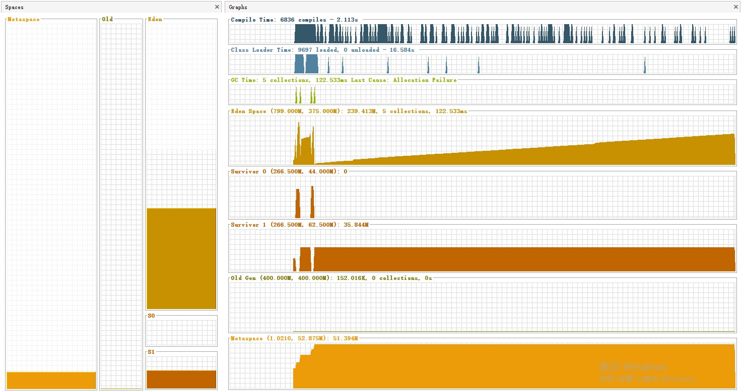Click 'Compile Time: 6836 compiles' label

pos(279,20)
